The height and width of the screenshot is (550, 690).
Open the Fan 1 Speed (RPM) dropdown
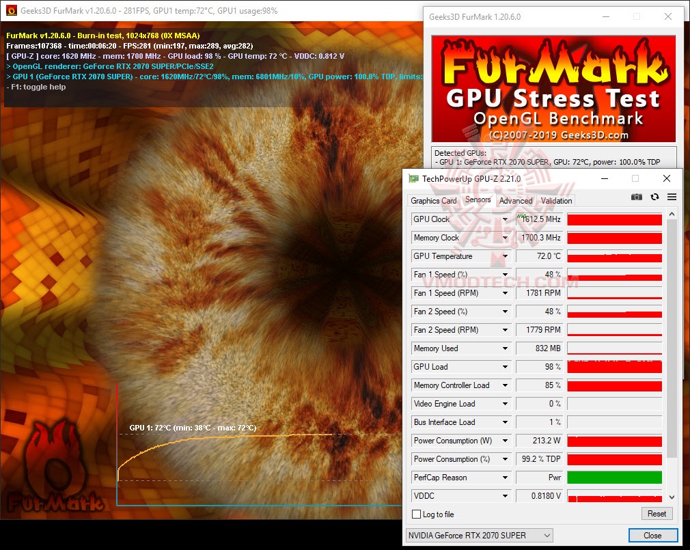click(x=505, y=293)
